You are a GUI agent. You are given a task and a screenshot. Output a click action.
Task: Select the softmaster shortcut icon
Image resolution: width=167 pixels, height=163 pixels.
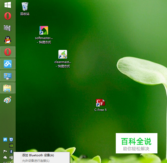(x=44, y=35)
